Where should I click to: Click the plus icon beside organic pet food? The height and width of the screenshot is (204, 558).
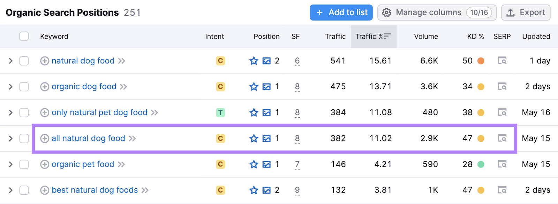(45, 164)
